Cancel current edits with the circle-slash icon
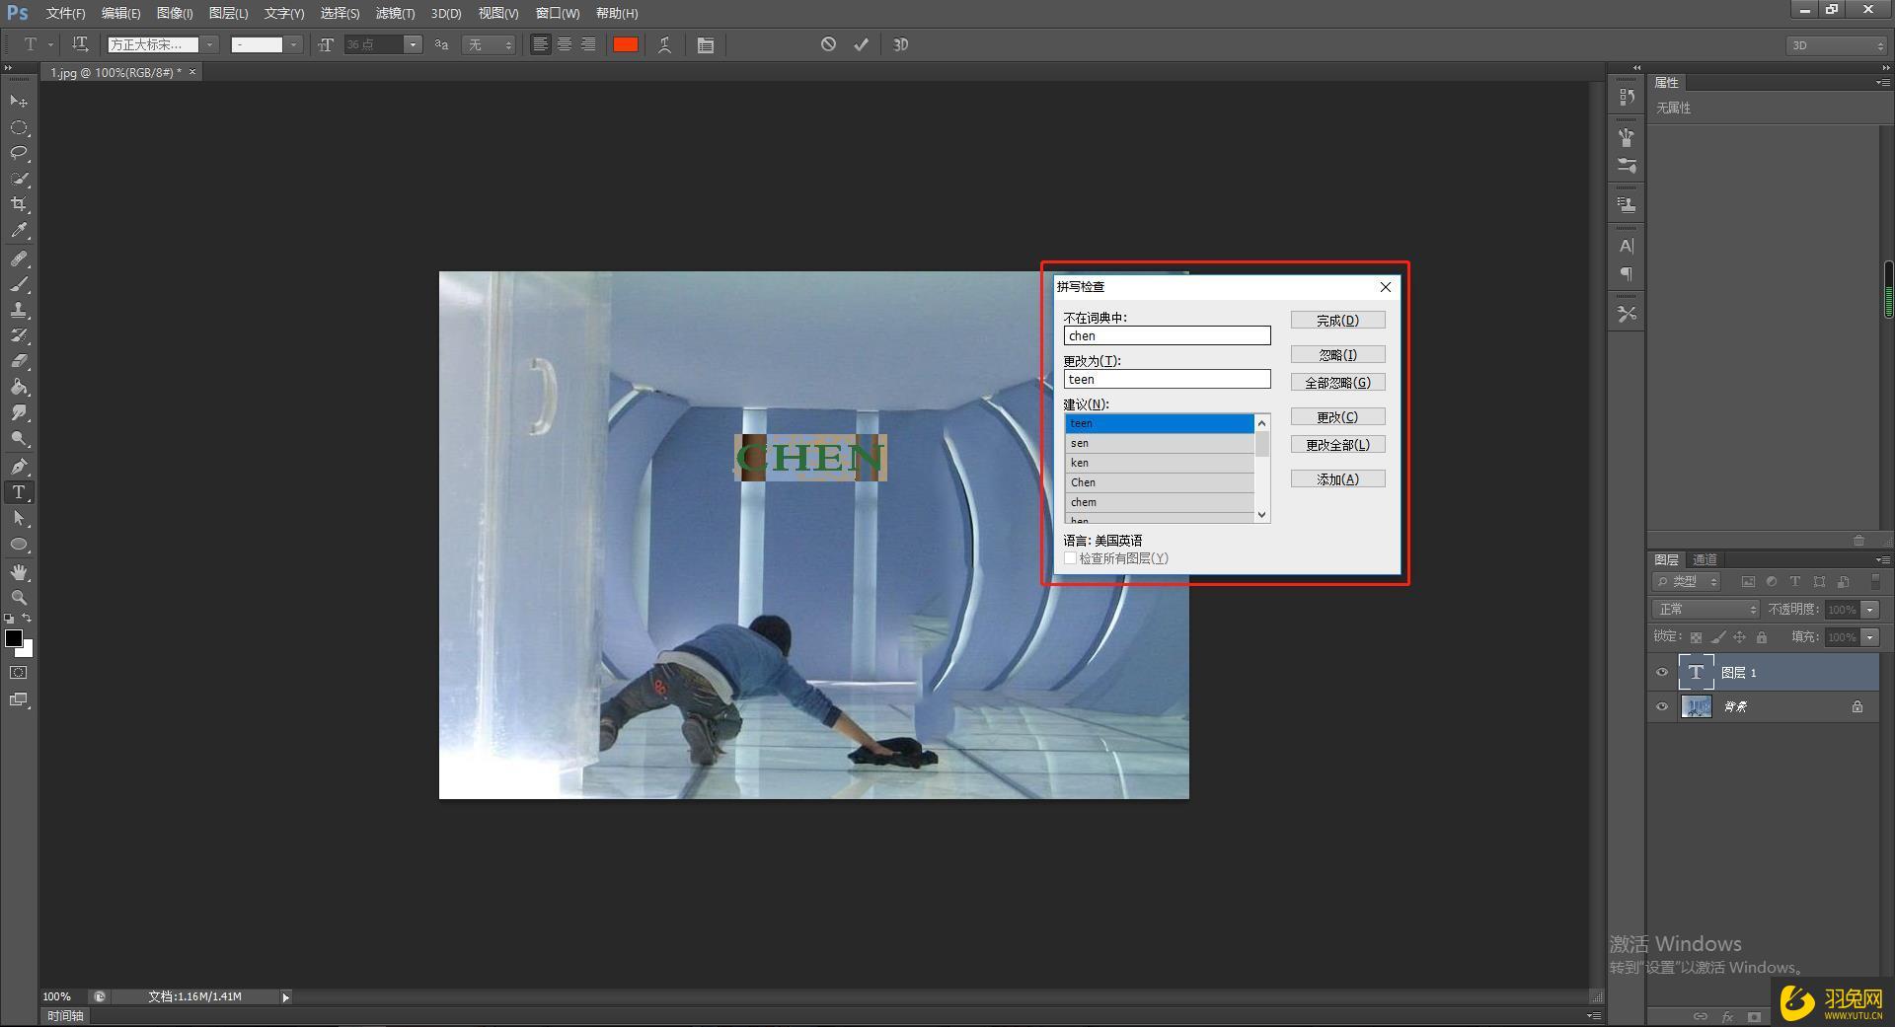The width and height of the screenshot is (1895, 1027). pos(828,44)
